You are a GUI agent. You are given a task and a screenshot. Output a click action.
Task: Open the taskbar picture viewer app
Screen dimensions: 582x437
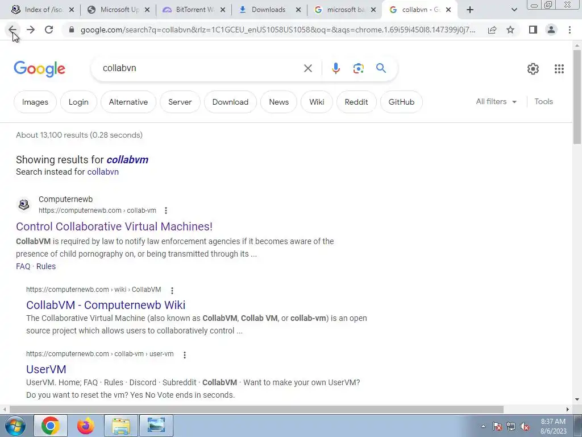(x=156, y=426)
